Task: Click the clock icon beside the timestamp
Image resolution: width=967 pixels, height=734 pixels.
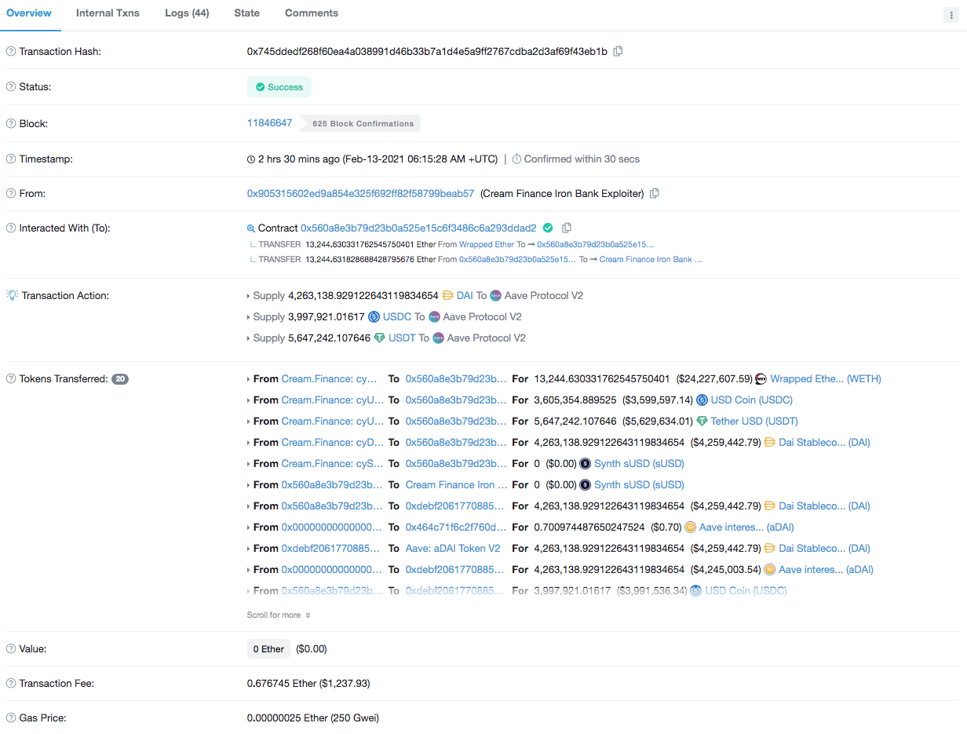Action: [251, 159]
